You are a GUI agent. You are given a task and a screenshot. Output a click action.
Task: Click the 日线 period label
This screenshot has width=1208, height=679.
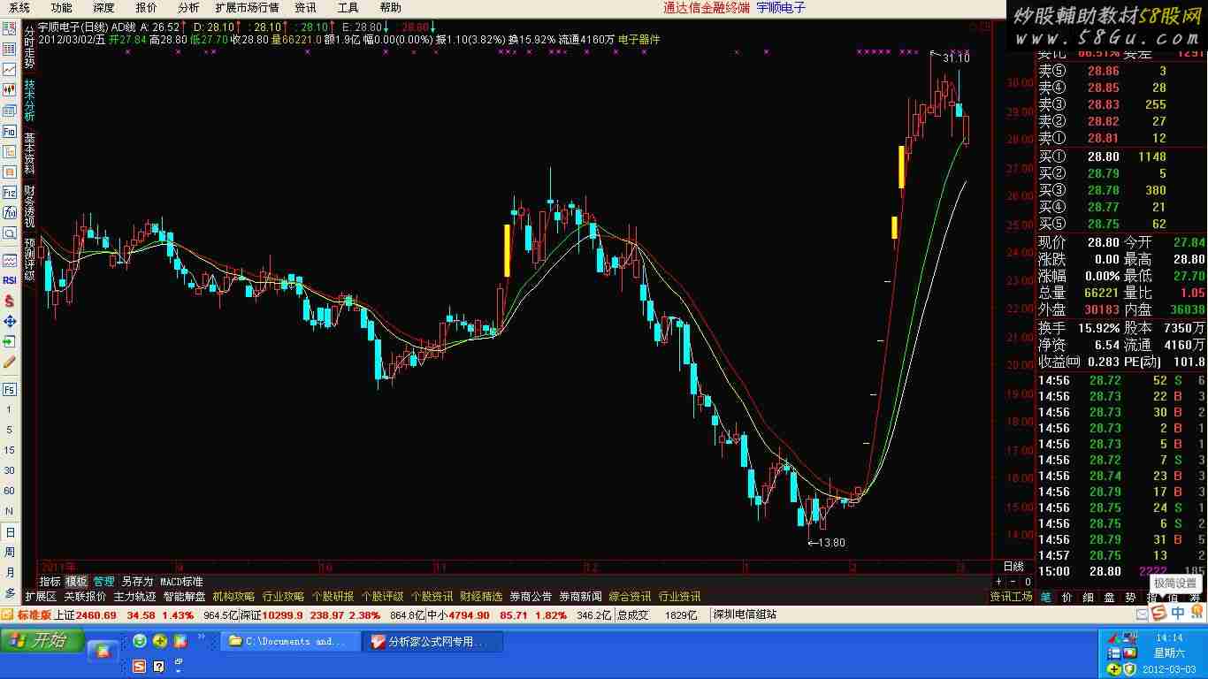(1013, 567)
